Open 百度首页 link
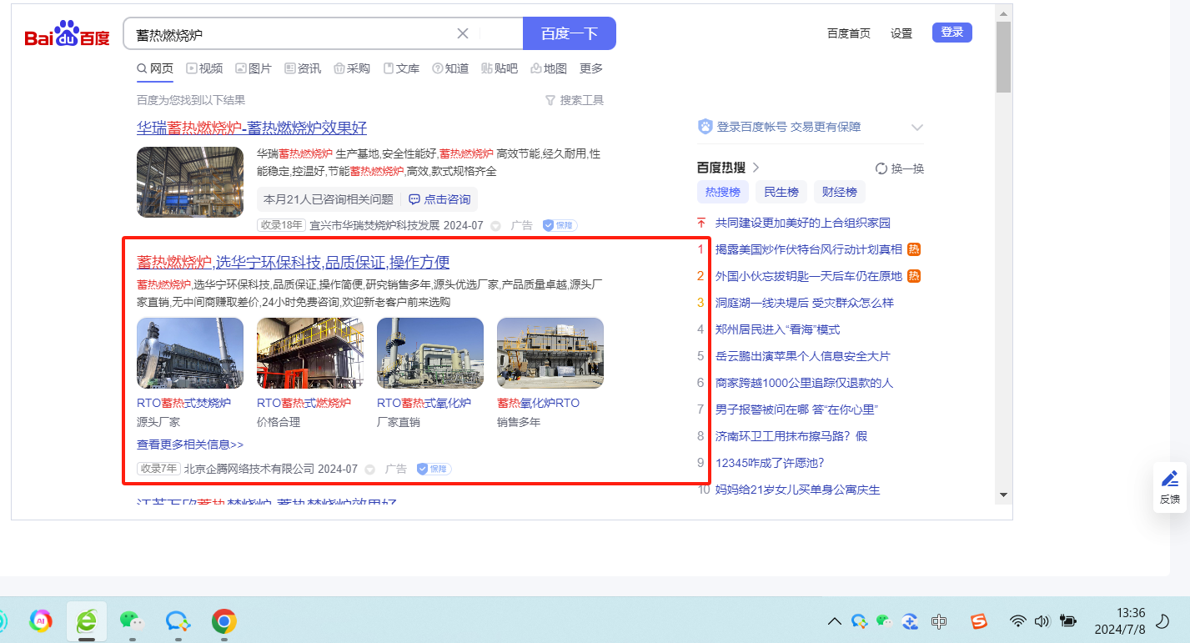 (x=849, y=33)
